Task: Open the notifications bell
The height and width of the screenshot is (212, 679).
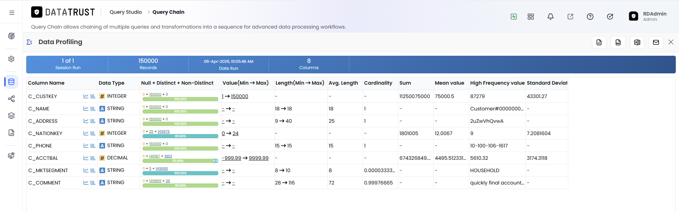Action: click(551, 17)
